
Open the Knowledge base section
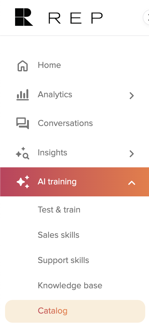pyautogui.click(x=70, y=285)
